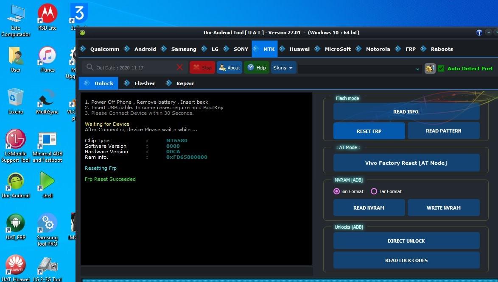Click the Out Date search field
The height and width of the screenshot is (282, 498).
134,67
